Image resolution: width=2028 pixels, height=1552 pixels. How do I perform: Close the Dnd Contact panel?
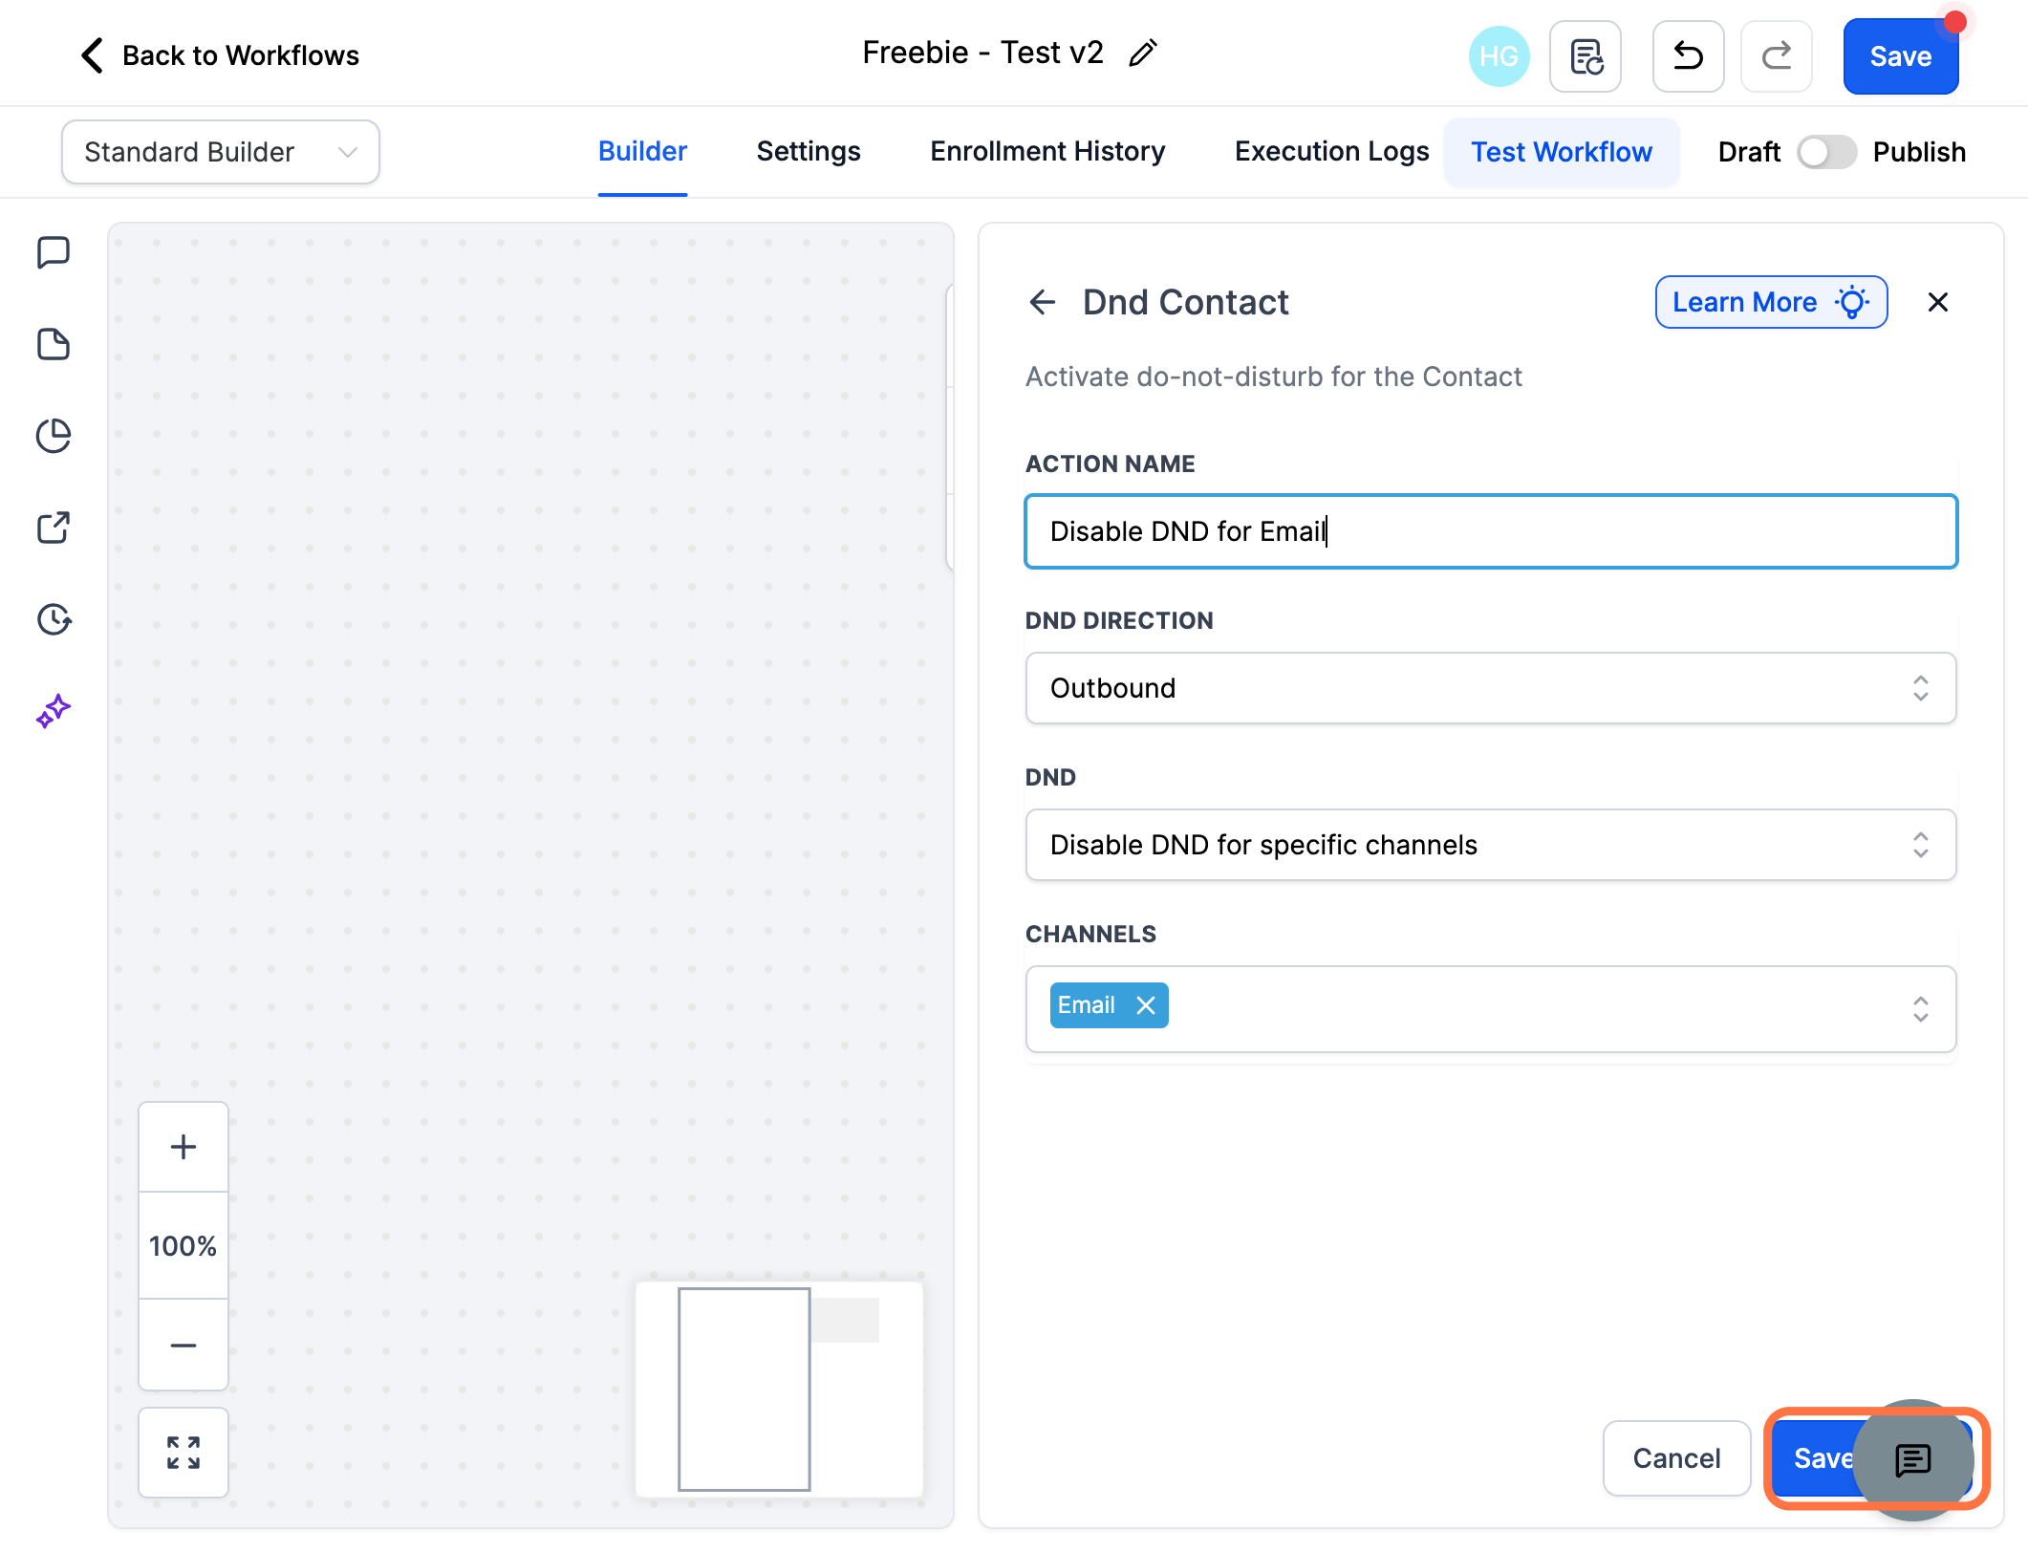(1938, 302)
